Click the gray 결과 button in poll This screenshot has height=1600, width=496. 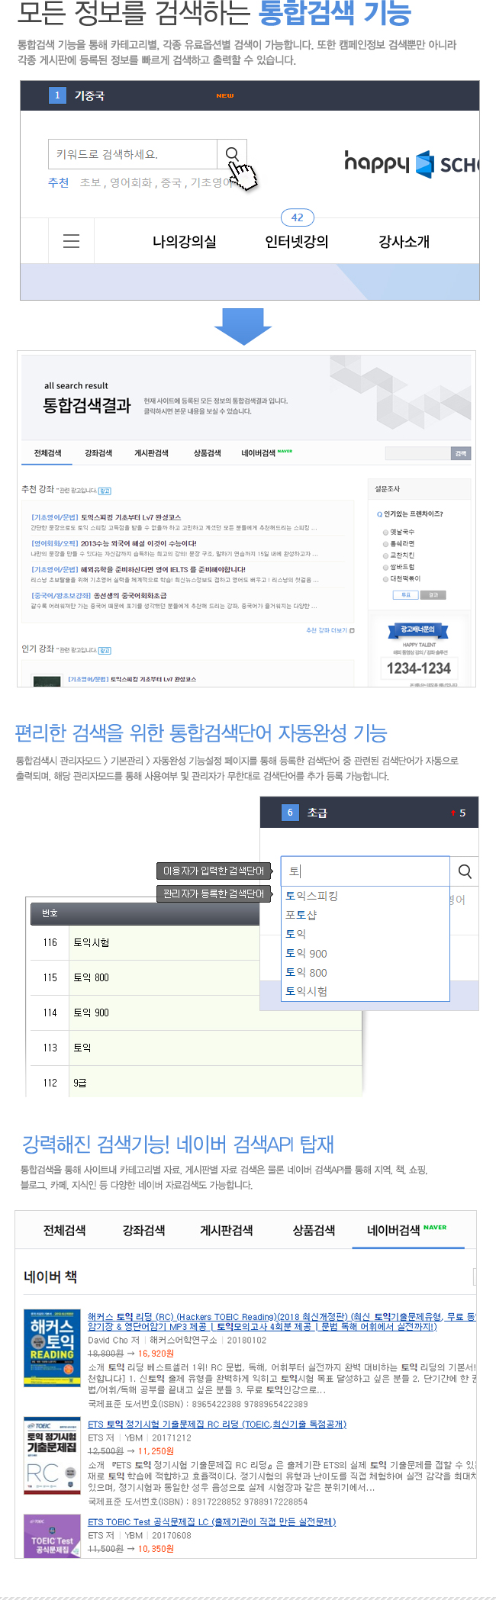click(x=433, y=594)
